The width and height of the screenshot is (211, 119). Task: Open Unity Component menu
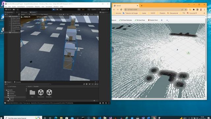(x=30, y=7)
